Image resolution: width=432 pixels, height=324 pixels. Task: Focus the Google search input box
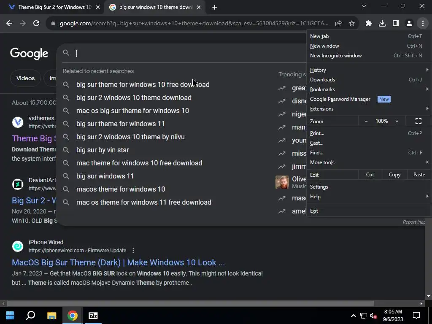(182, 53)
